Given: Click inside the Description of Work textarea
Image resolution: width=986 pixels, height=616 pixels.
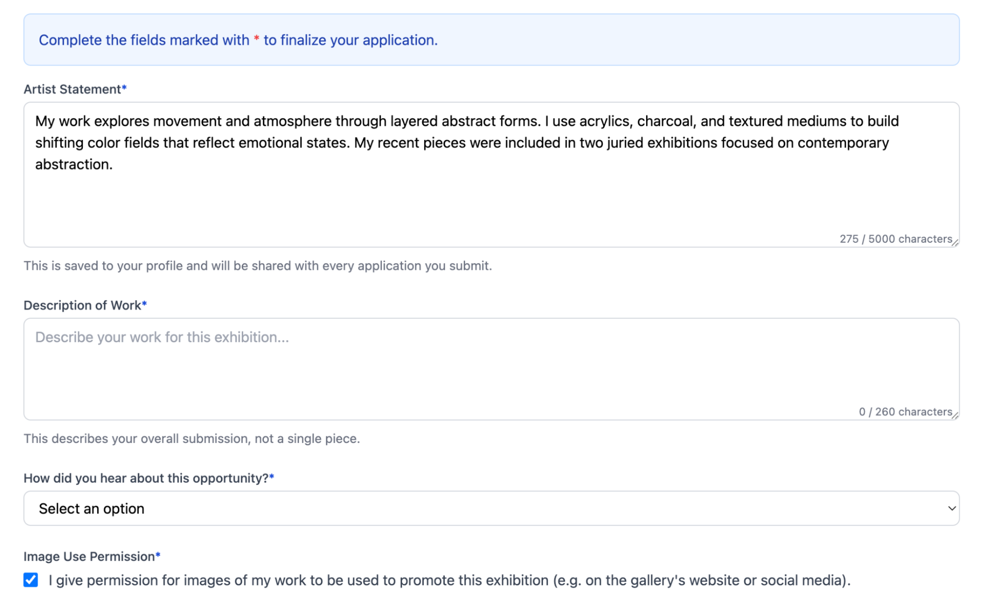Looking at the screenshot, I should tap(491, 365).
